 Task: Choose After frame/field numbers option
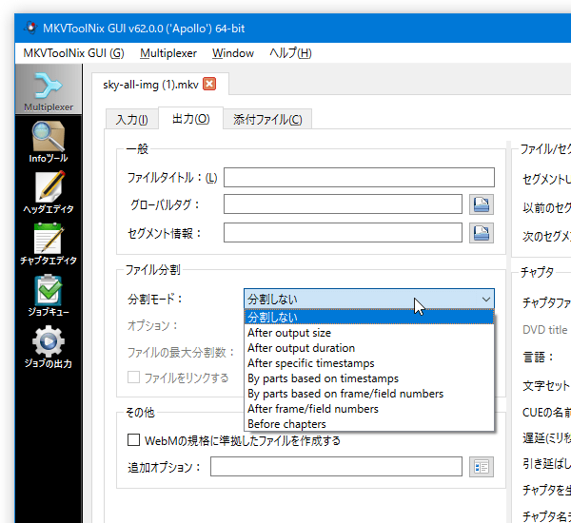[369, 409]
